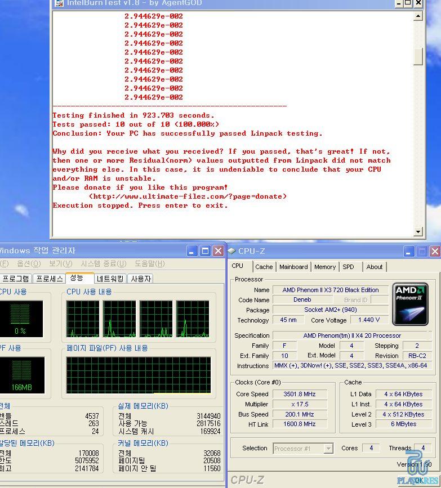Open the 도움말(H) help menu
This screenshot has width=441, height=488.
[149, 264]
